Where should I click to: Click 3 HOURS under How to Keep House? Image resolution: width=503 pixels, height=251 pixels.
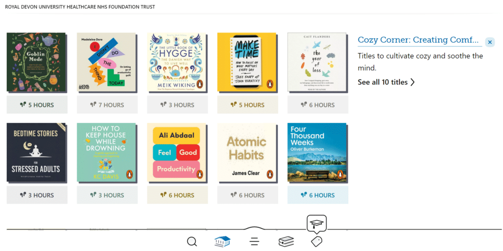click(107, 195)
